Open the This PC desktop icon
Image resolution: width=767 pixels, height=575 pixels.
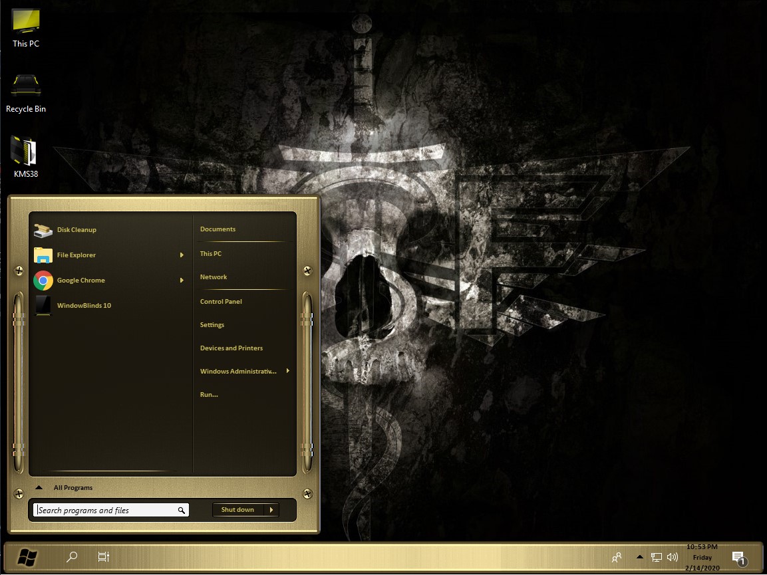pos(26,29)
